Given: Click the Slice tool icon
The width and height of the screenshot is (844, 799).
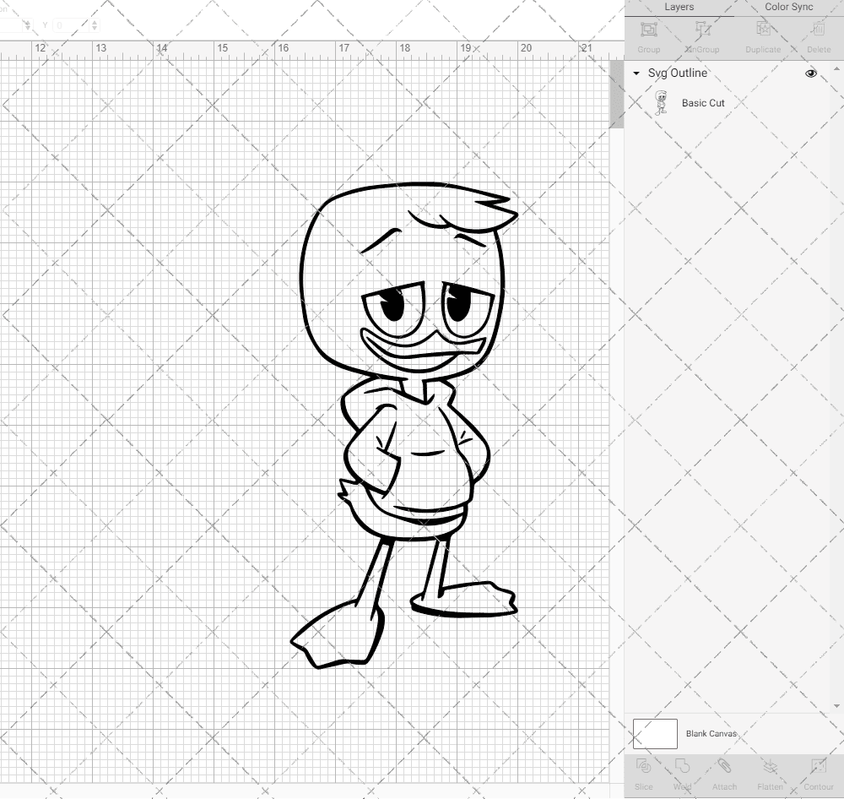Looking at the screenshot, I should [643, 767].
